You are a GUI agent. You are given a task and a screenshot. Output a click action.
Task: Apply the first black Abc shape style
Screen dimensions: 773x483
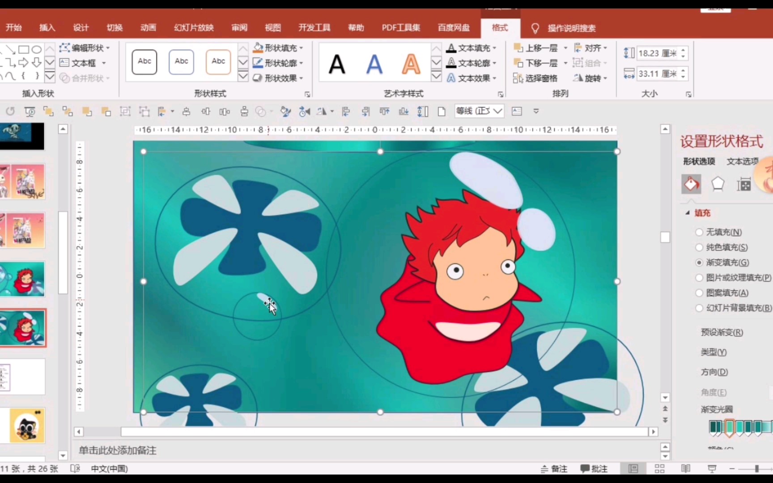[144, 62]
